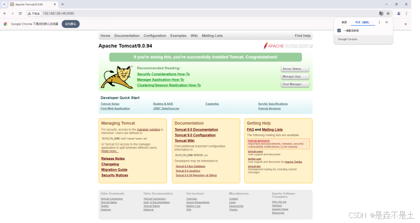
Task: Open the Release Notes link
Action: click(113, 159)
